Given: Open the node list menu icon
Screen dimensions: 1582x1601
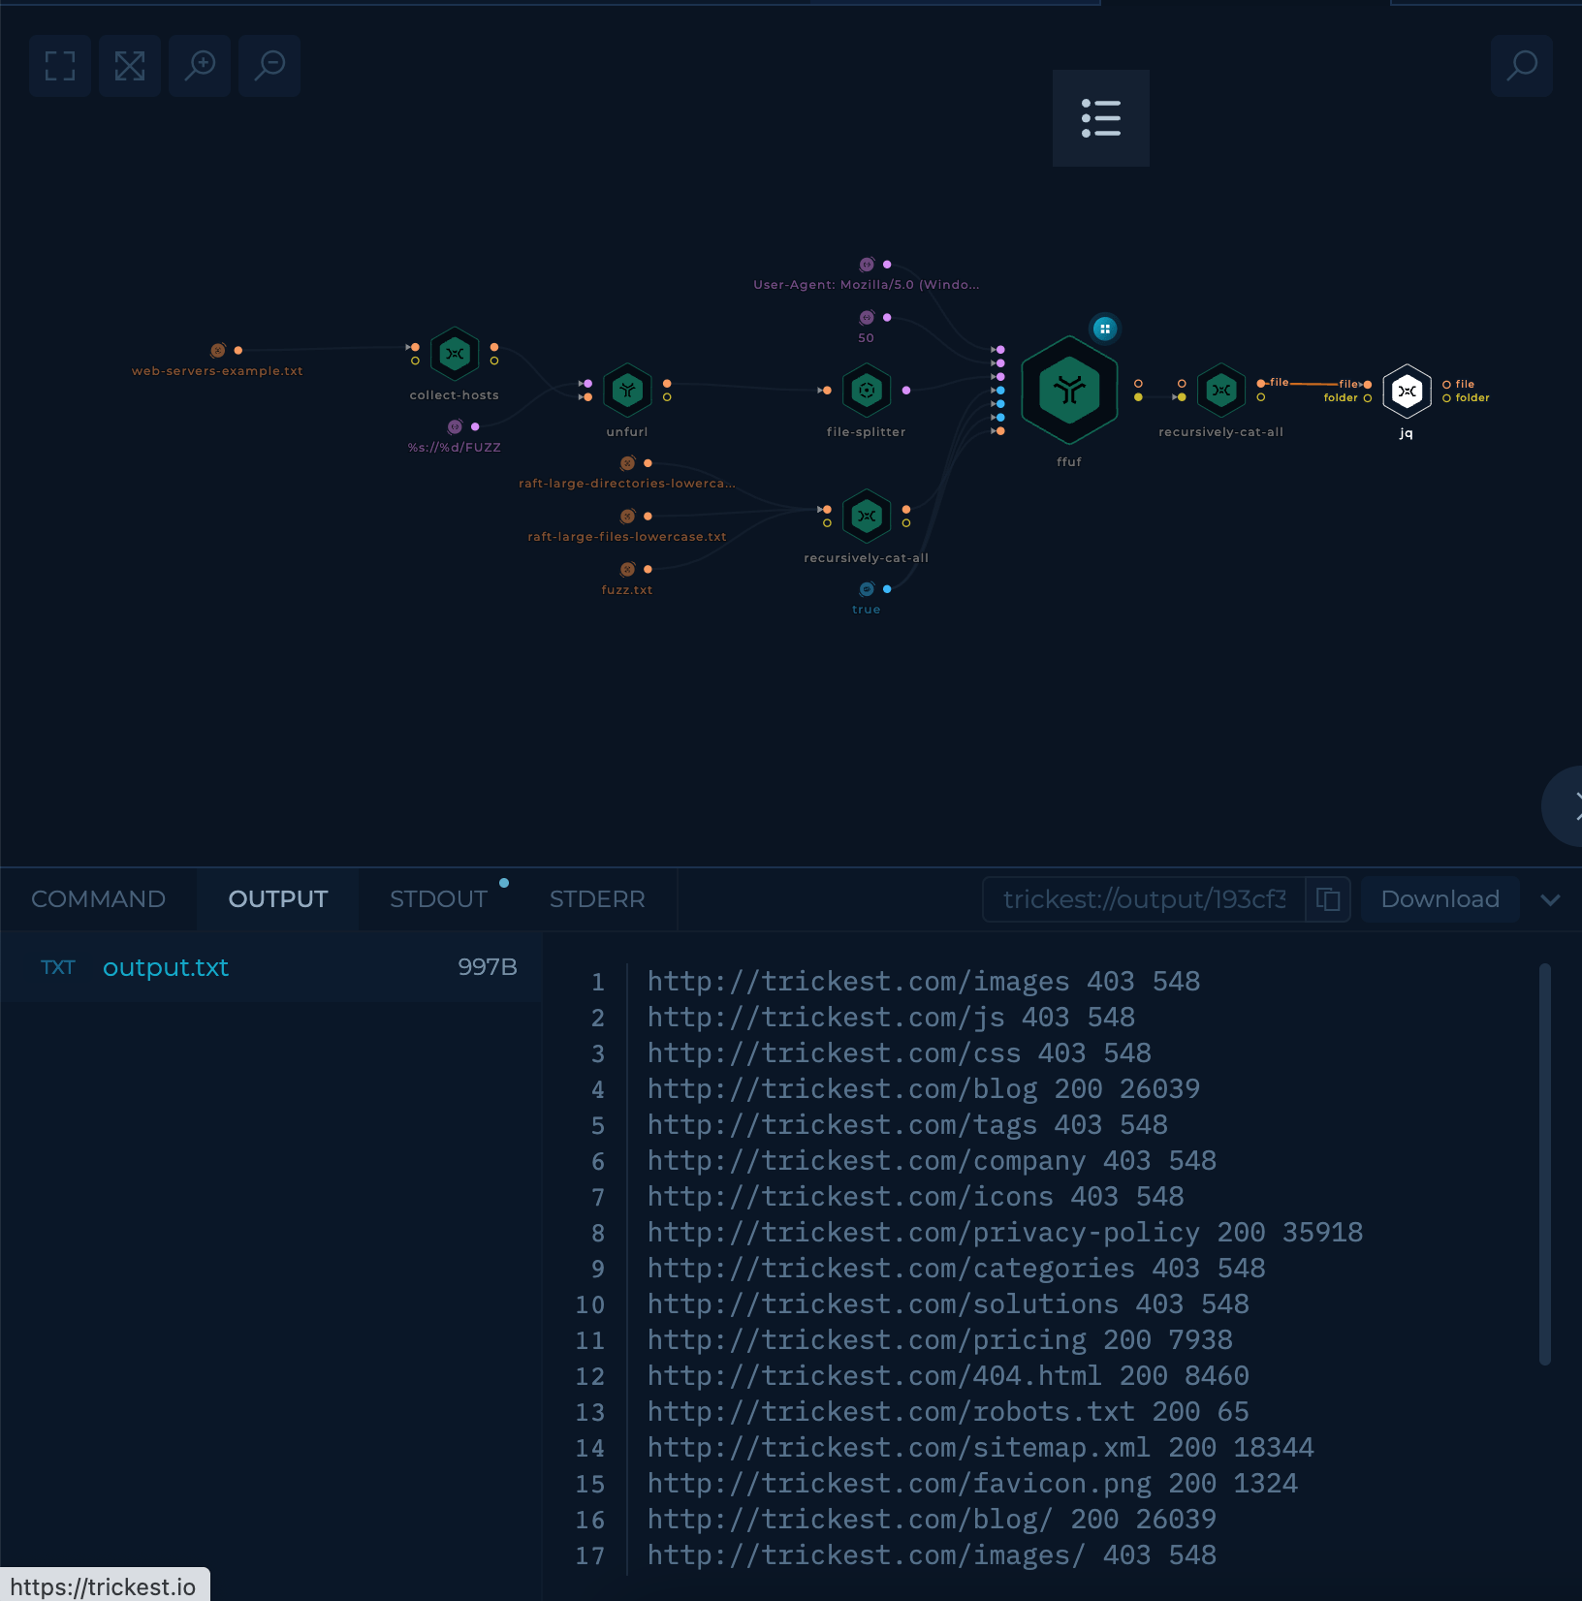Looking at the screenshot, I should [x=1101, y=118].
